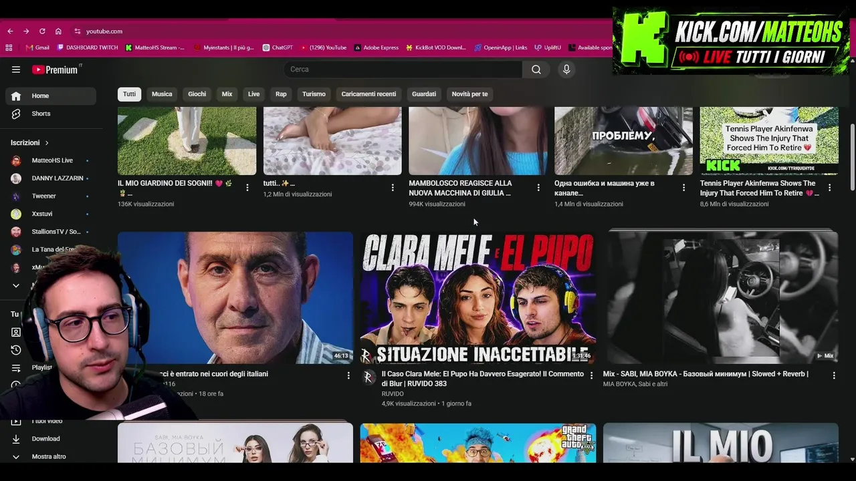Viewport: 856px width, 481px height.
Task: Go back with the browser back arrow
Action: point(10,31)
